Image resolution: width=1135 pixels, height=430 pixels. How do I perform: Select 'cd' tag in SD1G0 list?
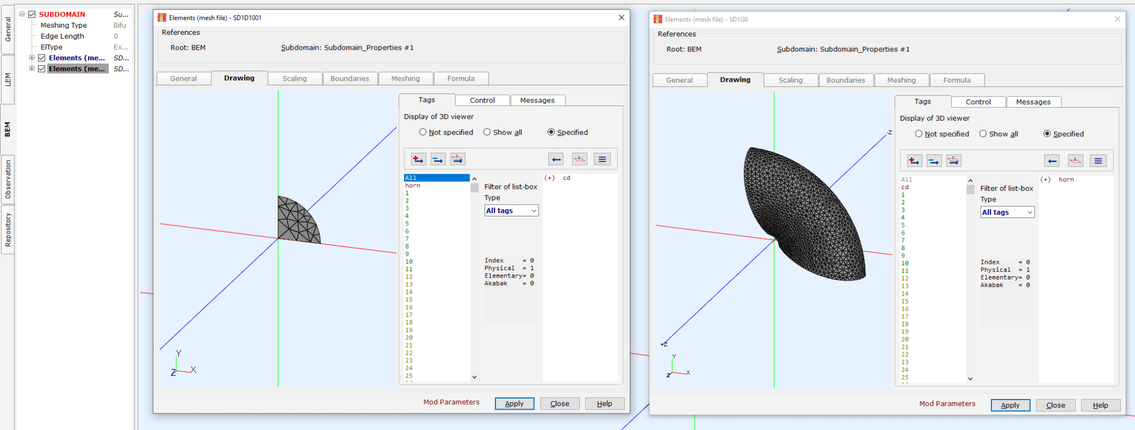point(905,187)
